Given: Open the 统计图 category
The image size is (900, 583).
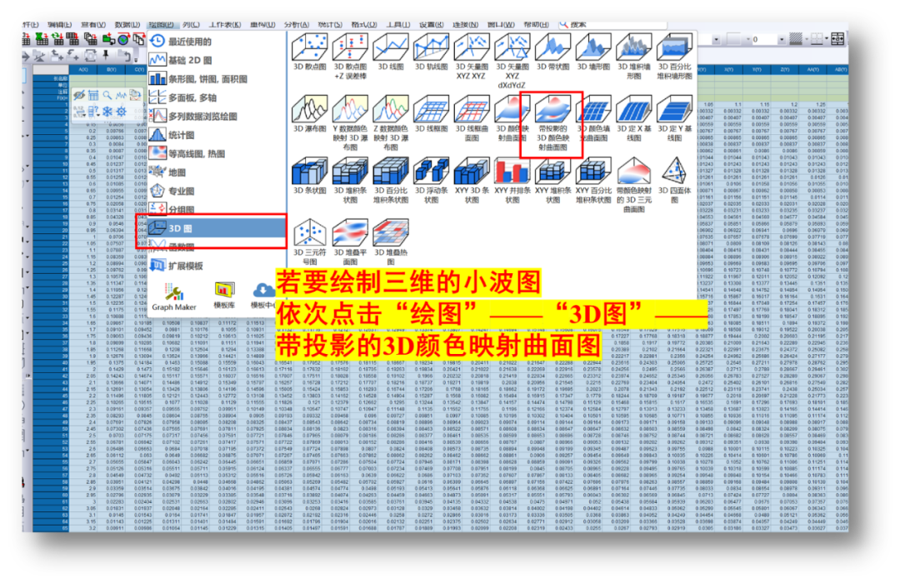Looking at the screenshot, I should [217, 135].
